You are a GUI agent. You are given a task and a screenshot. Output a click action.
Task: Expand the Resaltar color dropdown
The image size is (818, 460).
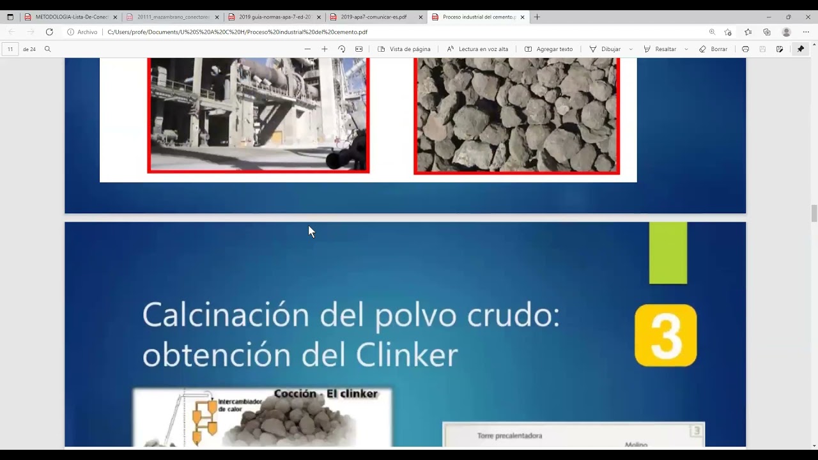coord(686,49)
